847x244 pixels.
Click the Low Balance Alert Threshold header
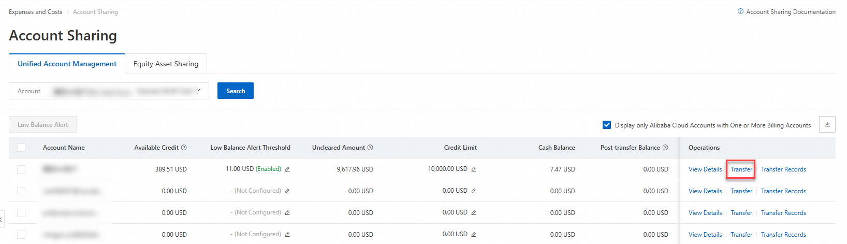click(250, 148)
